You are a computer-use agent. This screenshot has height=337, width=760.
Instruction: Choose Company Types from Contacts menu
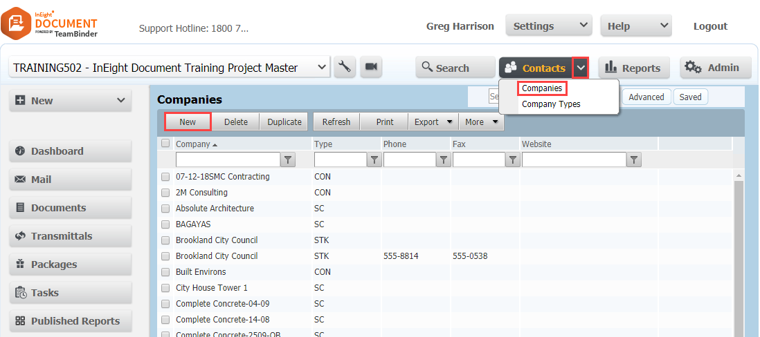551,104
